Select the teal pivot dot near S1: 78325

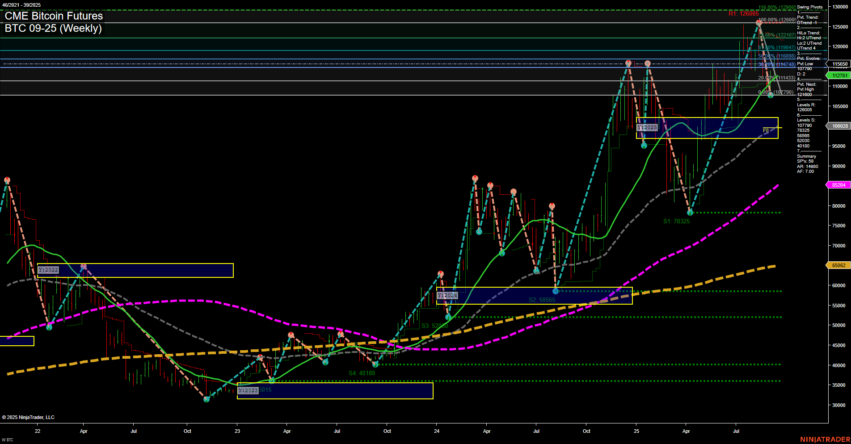pos(691,213)
